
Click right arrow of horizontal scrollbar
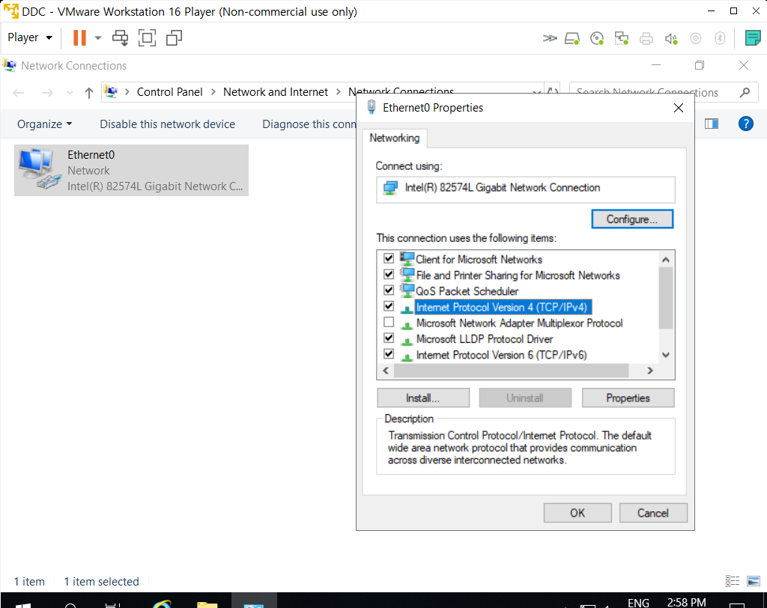tap(650, 371)
